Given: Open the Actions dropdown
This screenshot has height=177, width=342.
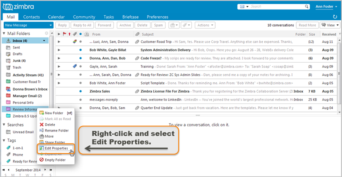Looking at the screenshot, I should tap(205, 25).
